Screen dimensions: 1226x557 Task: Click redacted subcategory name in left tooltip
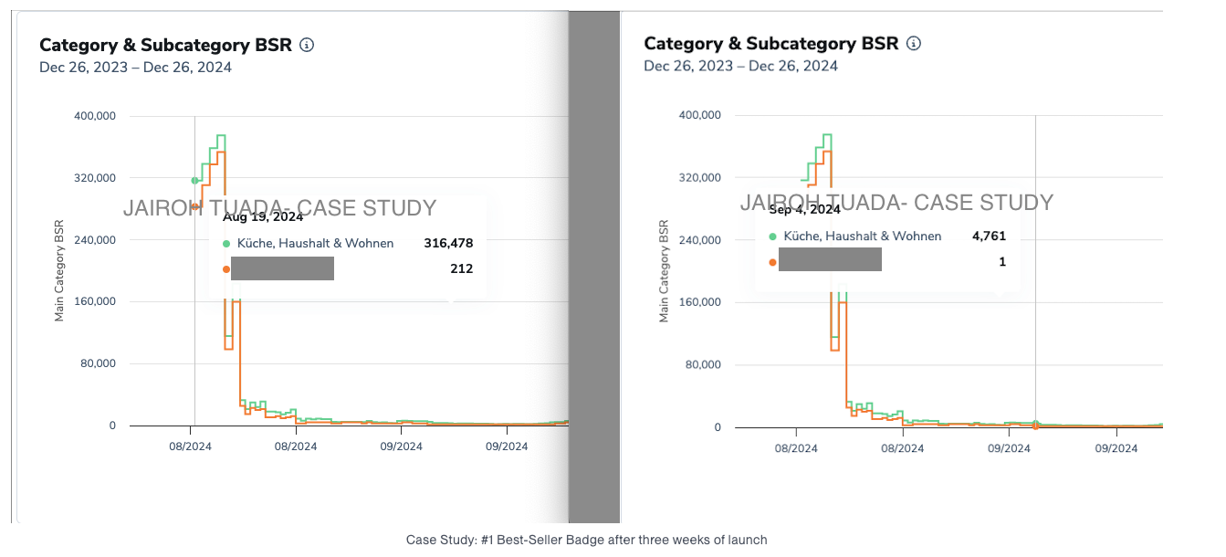coord(282,268)
